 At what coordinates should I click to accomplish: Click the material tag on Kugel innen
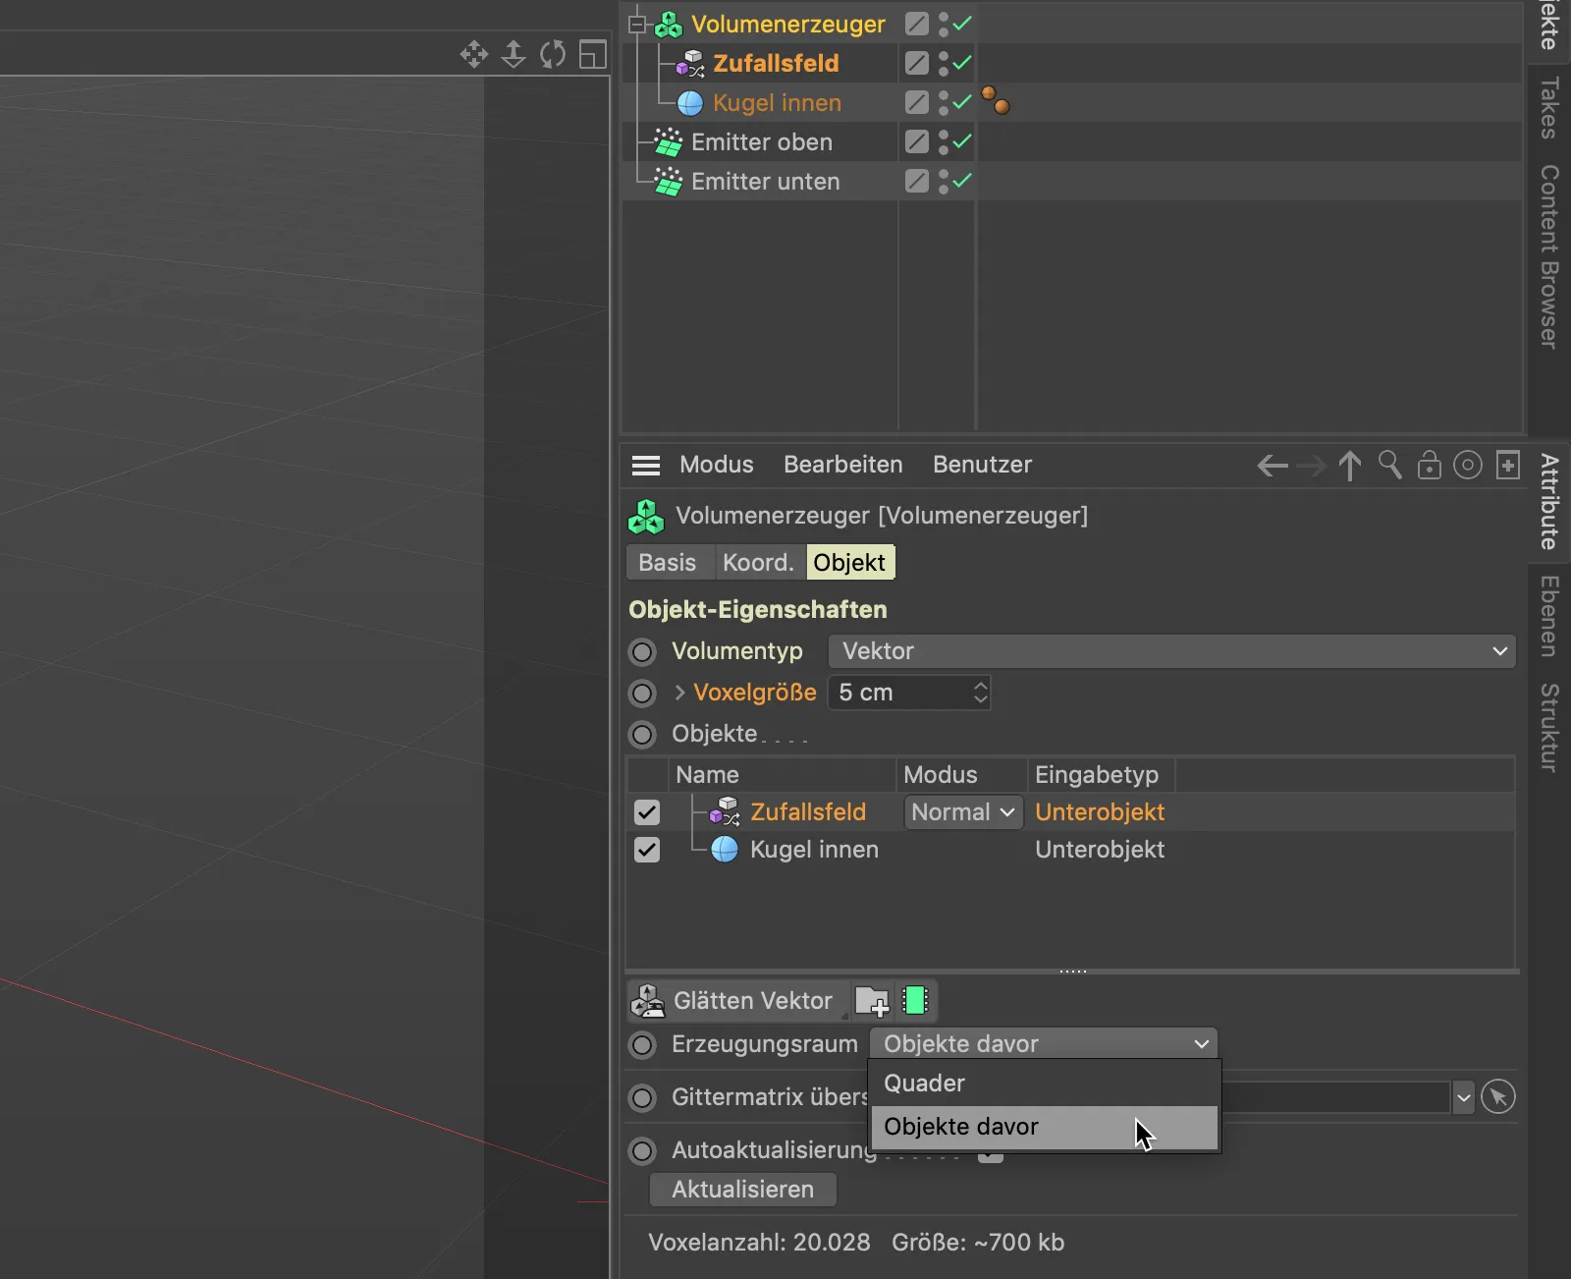pyautogui.click(x=996, y=100)
